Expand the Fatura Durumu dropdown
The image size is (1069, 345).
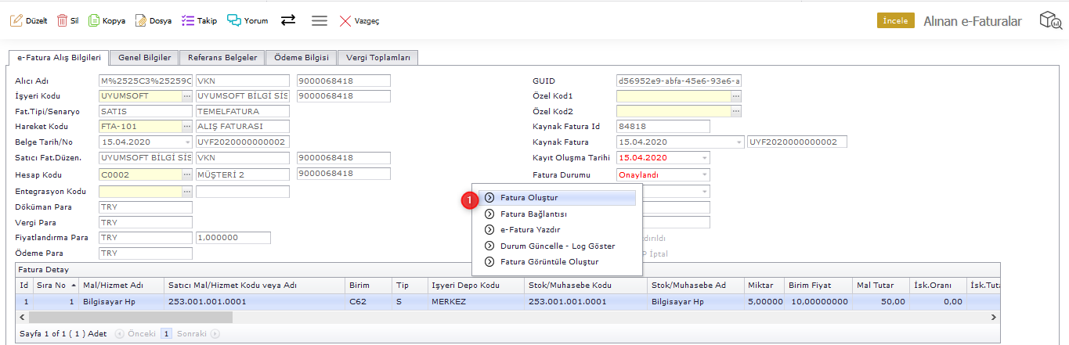tap(705, 175)
